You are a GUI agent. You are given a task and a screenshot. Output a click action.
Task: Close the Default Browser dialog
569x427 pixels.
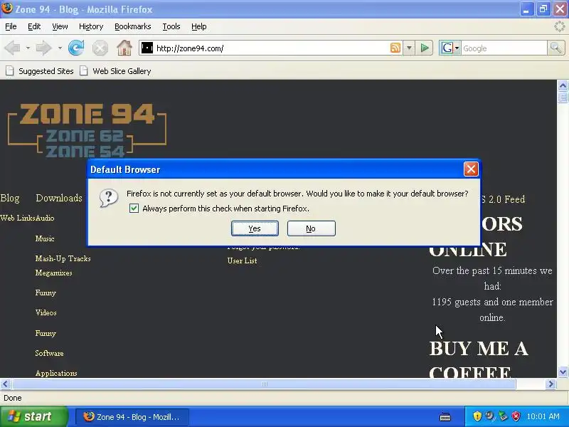[x=471, y=169]
